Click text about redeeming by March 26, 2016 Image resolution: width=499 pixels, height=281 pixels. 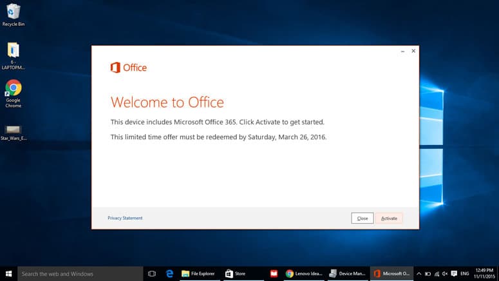[219, 137]
